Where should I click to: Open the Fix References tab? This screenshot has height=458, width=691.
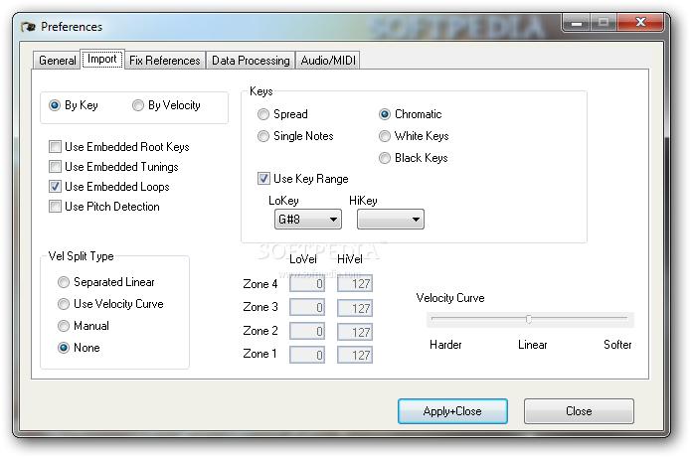click(x=165, y=61)
